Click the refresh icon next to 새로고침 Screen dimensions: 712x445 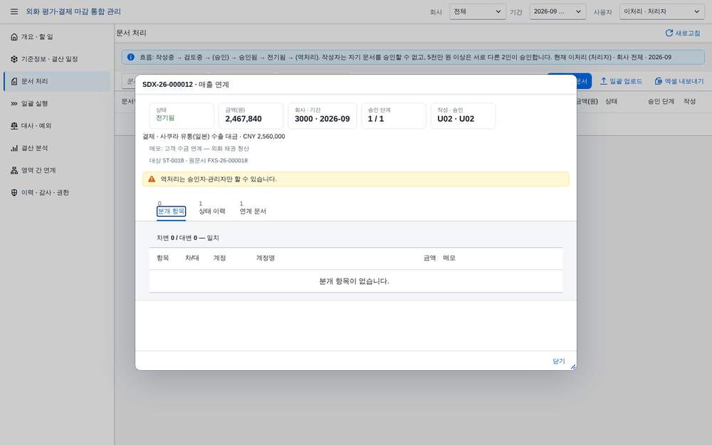coord(669,33)
